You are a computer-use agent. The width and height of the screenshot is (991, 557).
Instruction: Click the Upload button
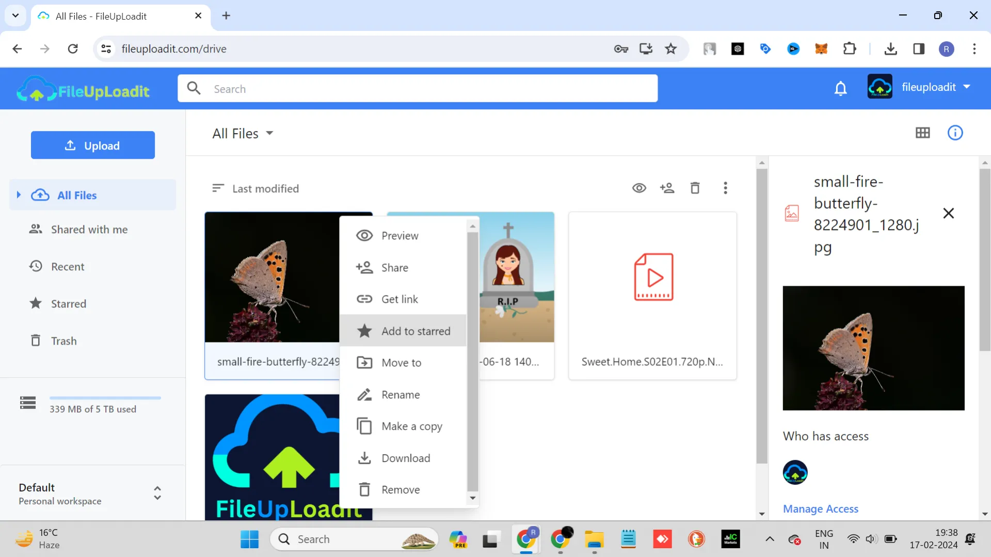93,145
